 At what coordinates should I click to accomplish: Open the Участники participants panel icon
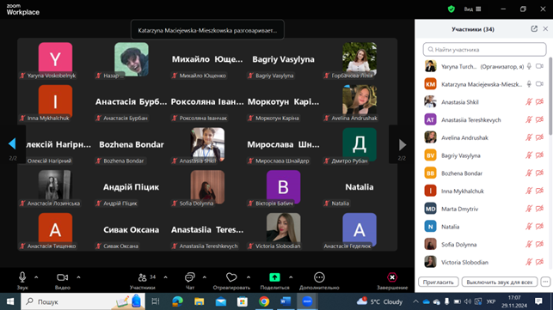coord(143,277)
